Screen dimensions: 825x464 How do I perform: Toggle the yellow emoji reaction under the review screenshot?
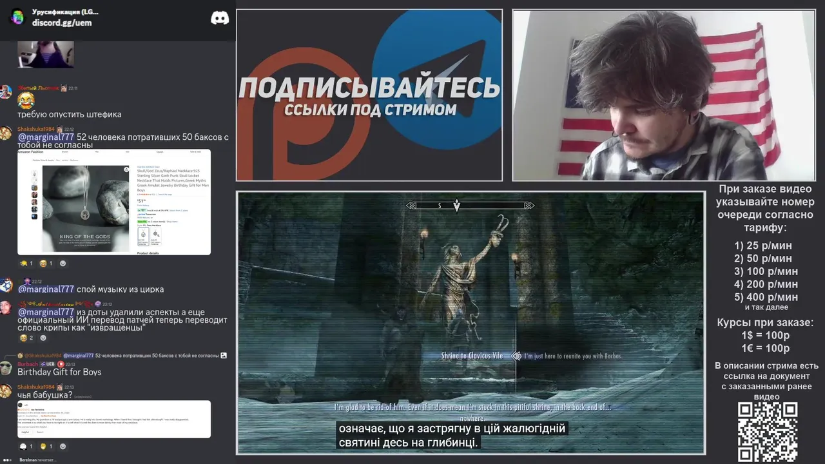pos(46,447)
